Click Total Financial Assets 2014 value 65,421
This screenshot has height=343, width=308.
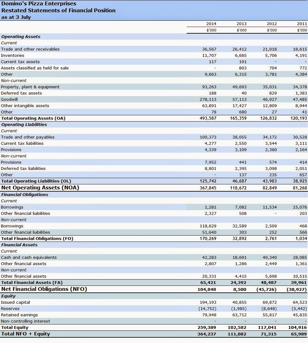click(x=208, y=282)
